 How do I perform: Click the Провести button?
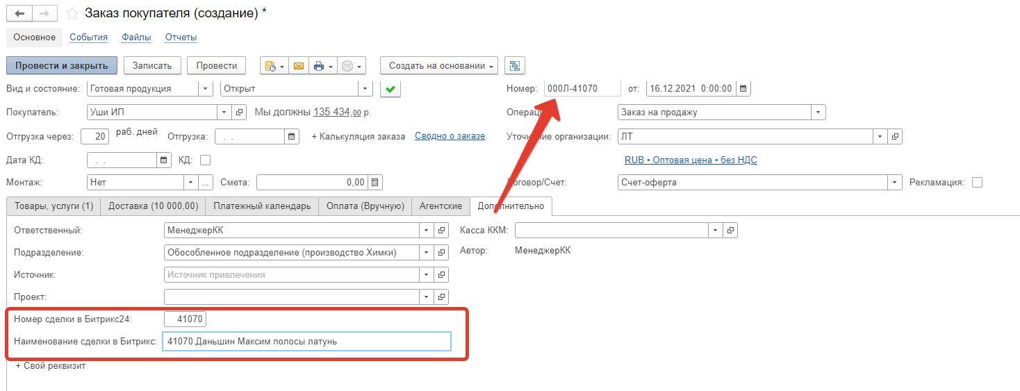217,66
